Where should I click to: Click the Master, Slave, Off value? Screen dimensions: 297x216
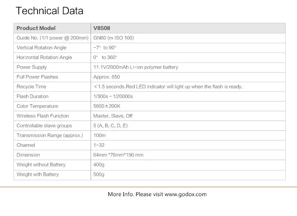coord(113,116)
